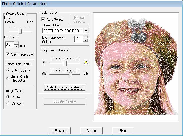The height and width of the screenshot is (136, 183).
Task: Click the Run Pitch value field
Action: [9, 45]
